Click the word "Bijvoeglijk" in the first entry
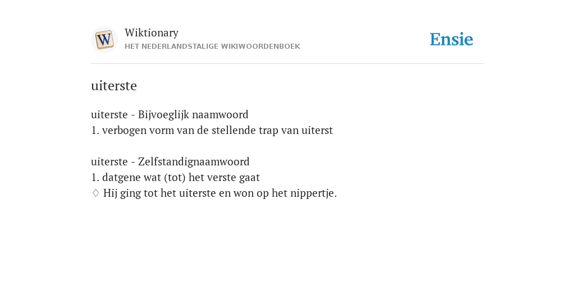 point(163,114)
